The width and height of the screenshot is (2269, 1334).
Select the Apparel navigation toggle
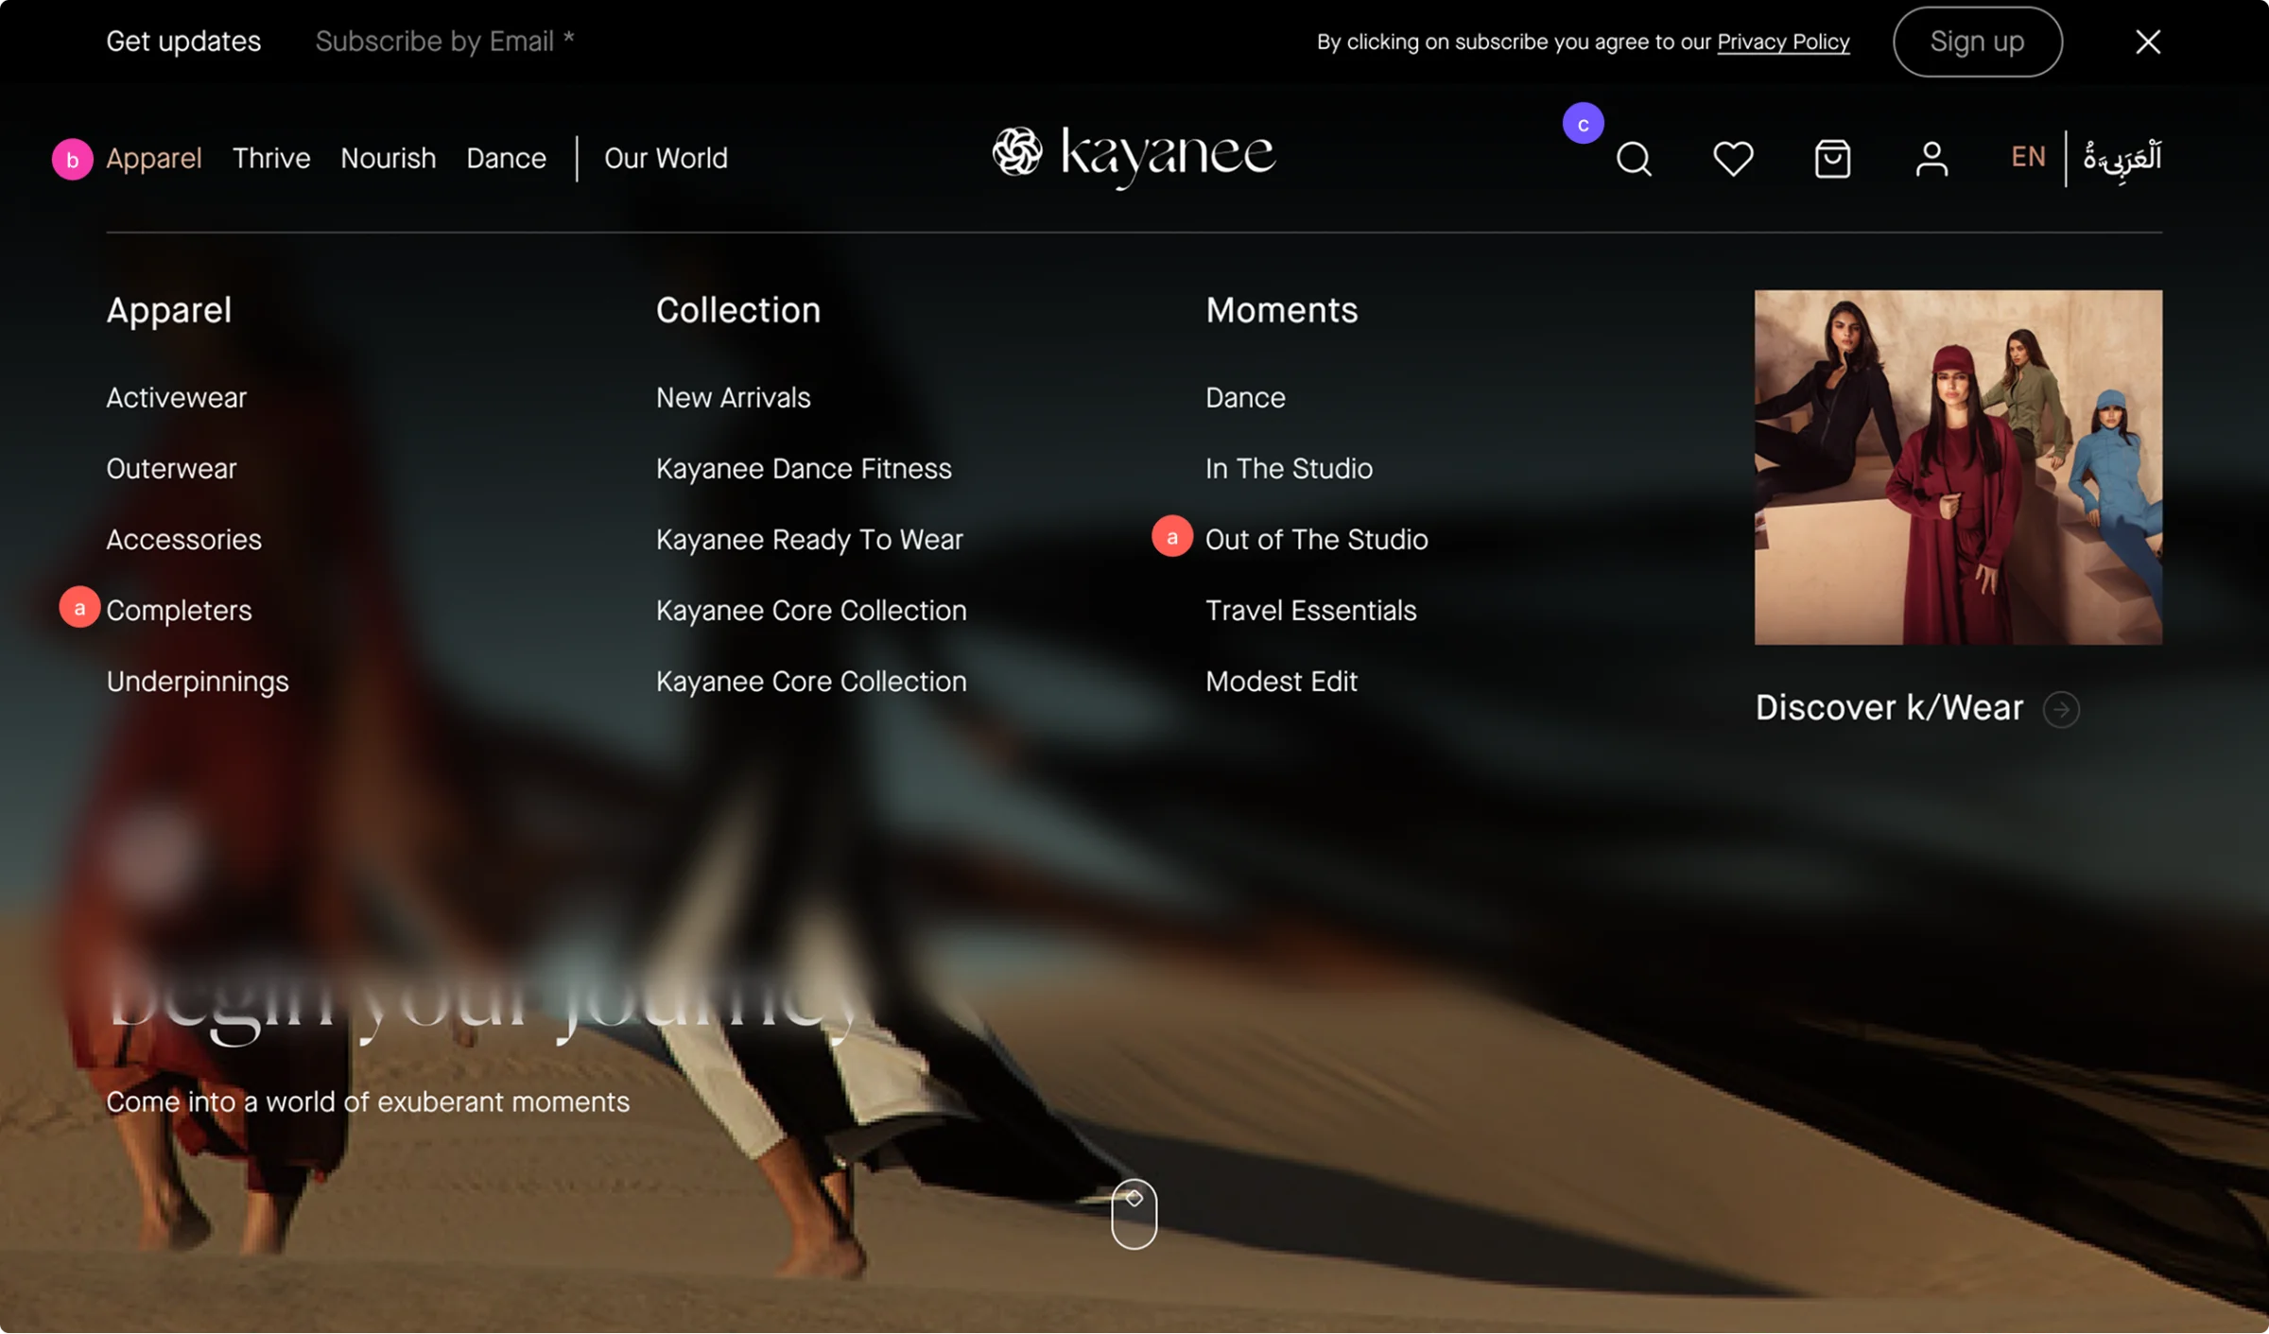pyautogui.click(x=153, y=158)
